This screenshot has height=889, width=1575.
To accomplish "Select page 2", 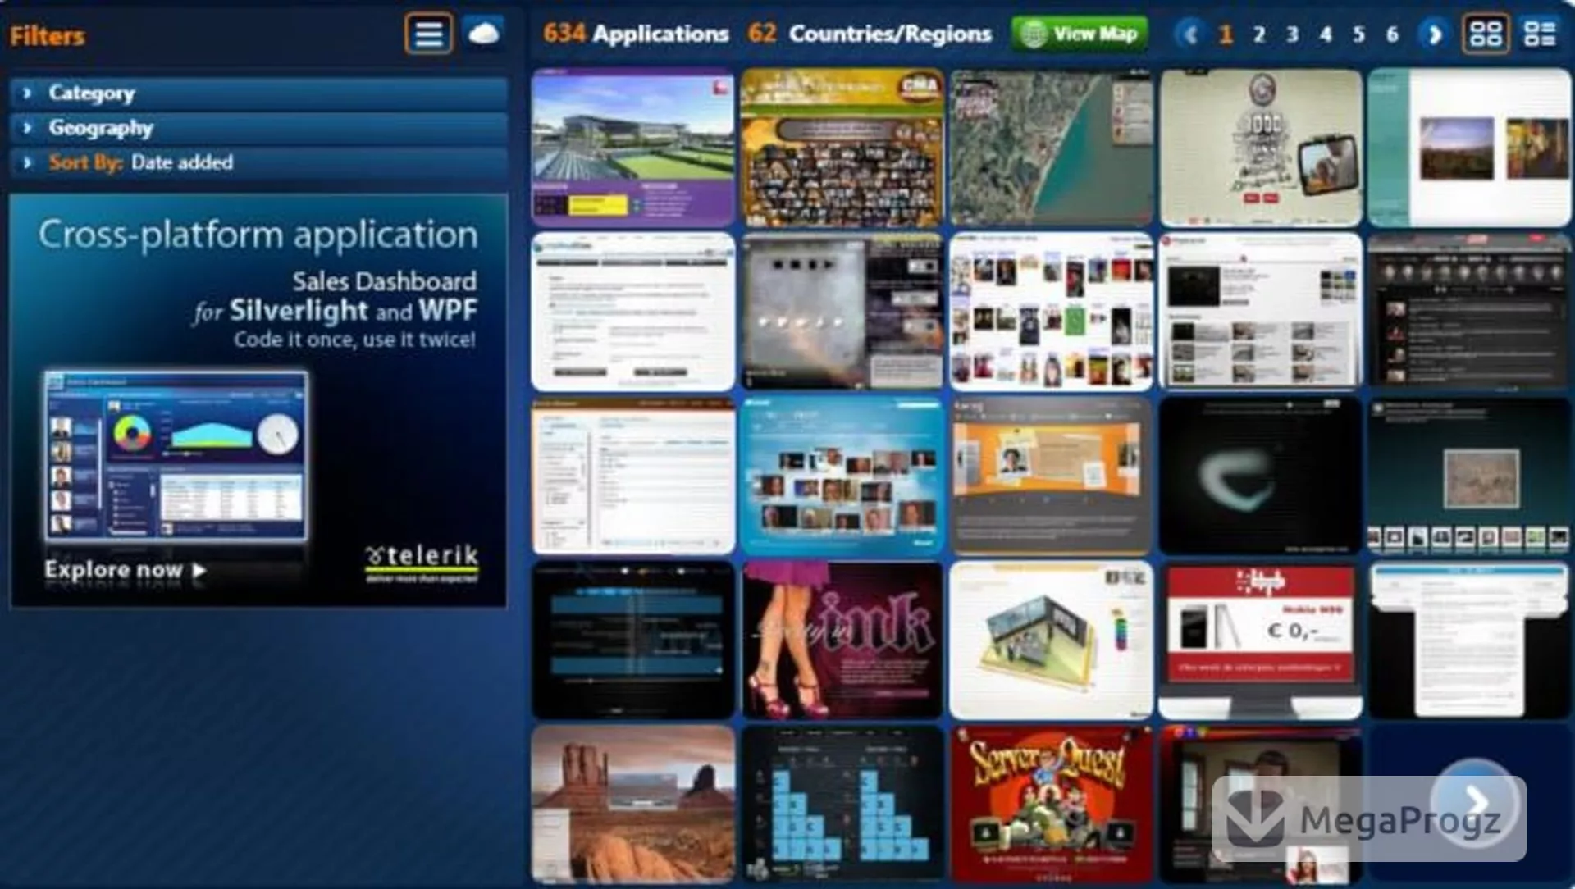I will click(x=1259, y=34).
